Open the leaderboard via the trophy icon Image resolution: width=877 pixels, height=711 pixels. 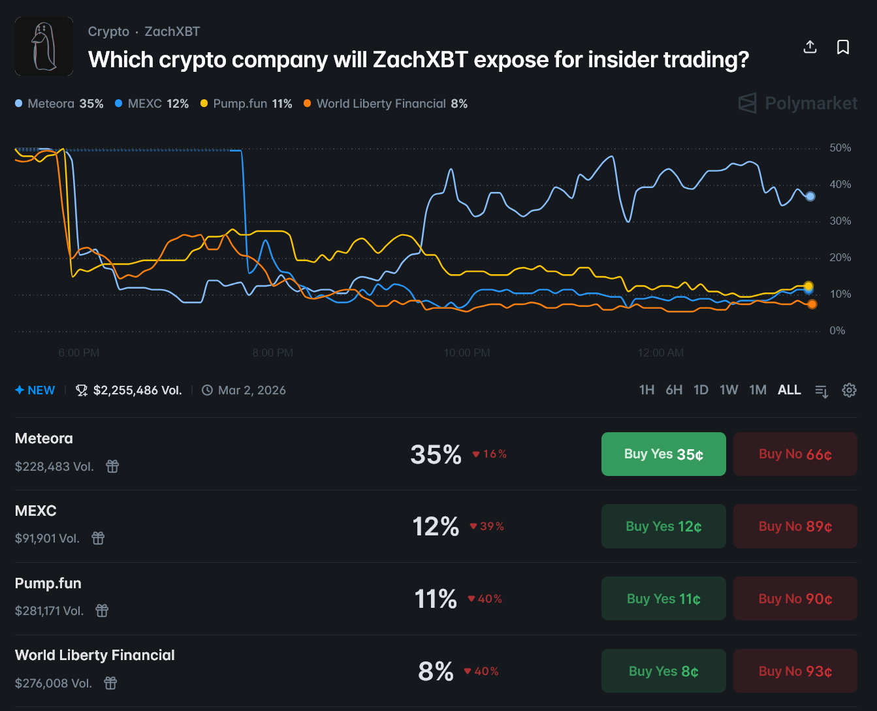coord(81,390)
